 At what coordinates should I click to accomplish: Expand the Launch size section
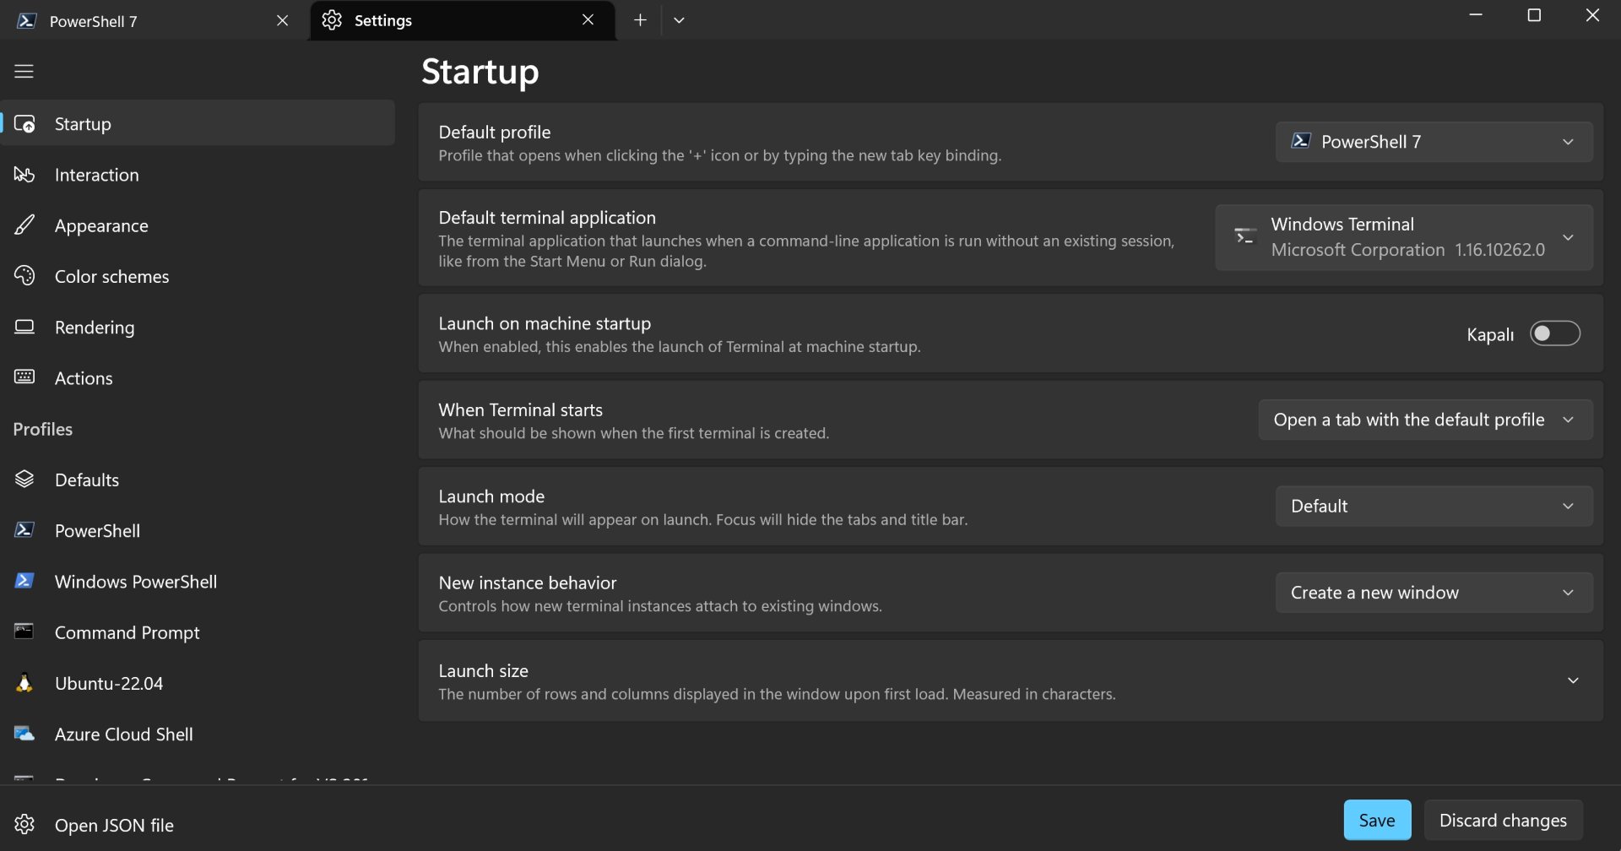pyautogui.click(x=1573, y=681)
